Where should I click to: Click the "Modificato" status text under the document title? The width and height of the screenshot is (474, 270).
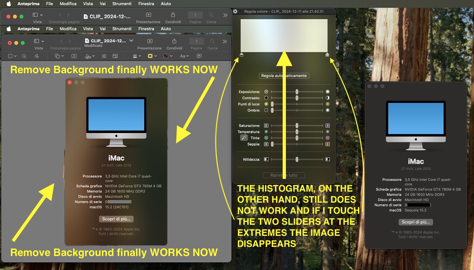(94, 46)
